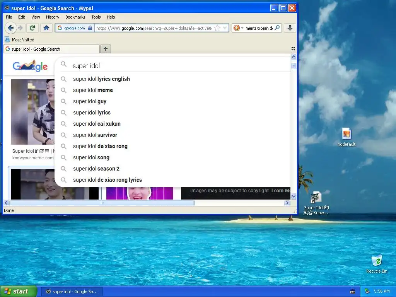
Task: Click the keyboard tray icon
Action: [x=353, y=292]
